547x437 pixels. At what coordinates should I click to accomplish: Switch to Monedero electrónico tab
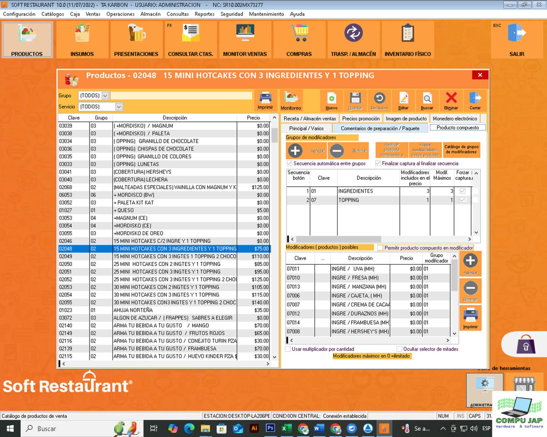pyautogui.click(x=455, y=118)
